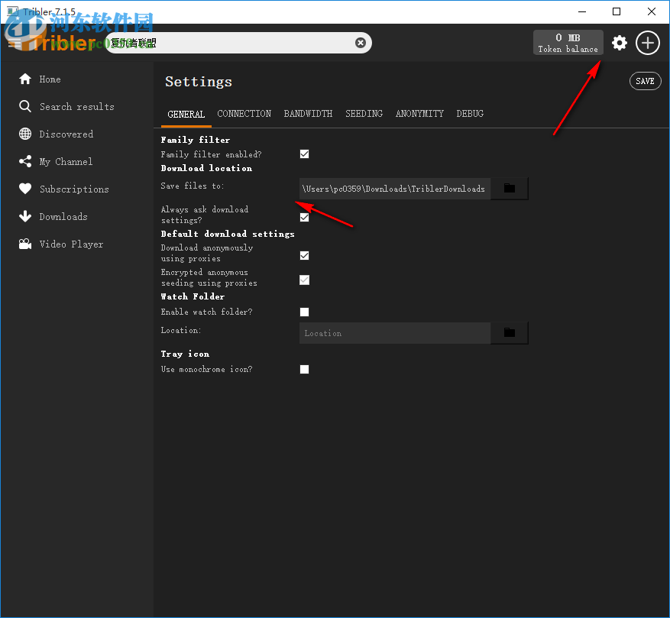The image size is (670, 618).
Task: Toggle Use monochrome icon checkbox
Action: pyautogui.click(x=304, y=369)
